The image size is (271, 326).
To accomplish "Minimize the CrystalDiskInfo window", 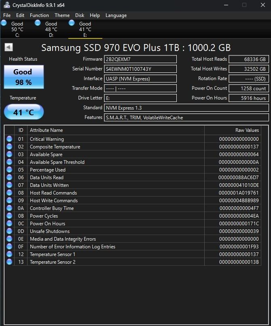I will [226, 5].
